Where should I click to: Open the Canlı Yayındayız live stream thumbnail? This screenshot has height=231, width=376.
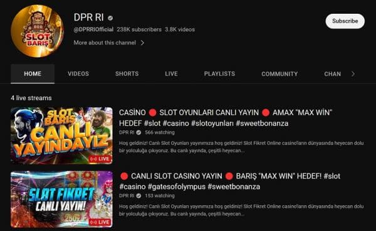click(x=61, y=136)
